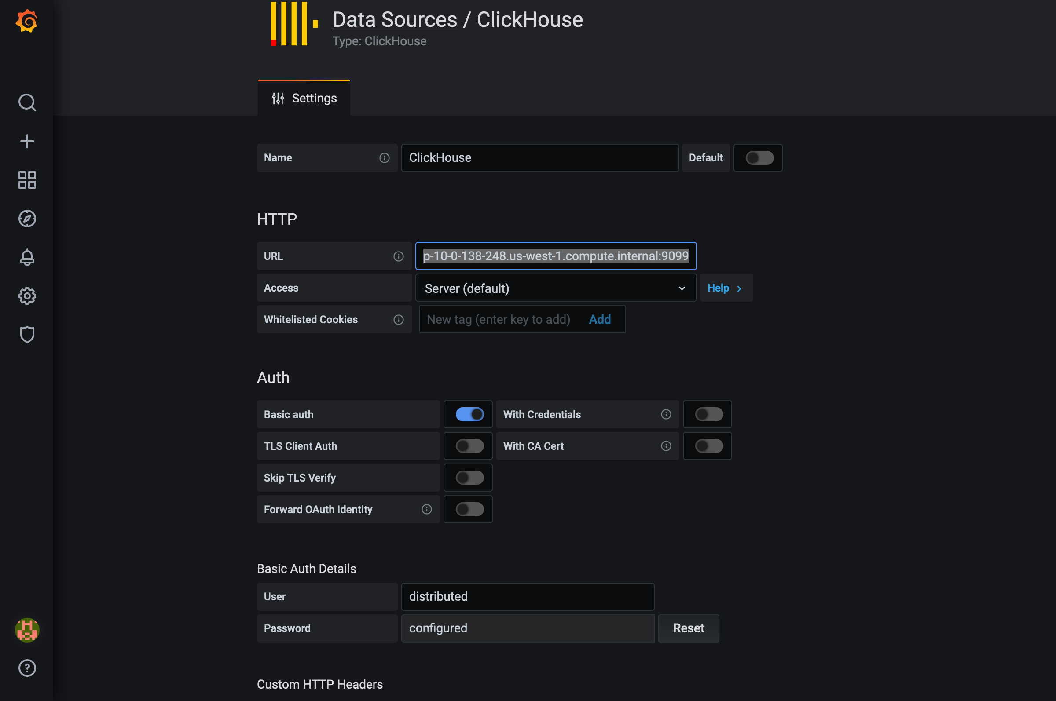Click the Reset password button
1056x701 pixels.
(688, 628)
